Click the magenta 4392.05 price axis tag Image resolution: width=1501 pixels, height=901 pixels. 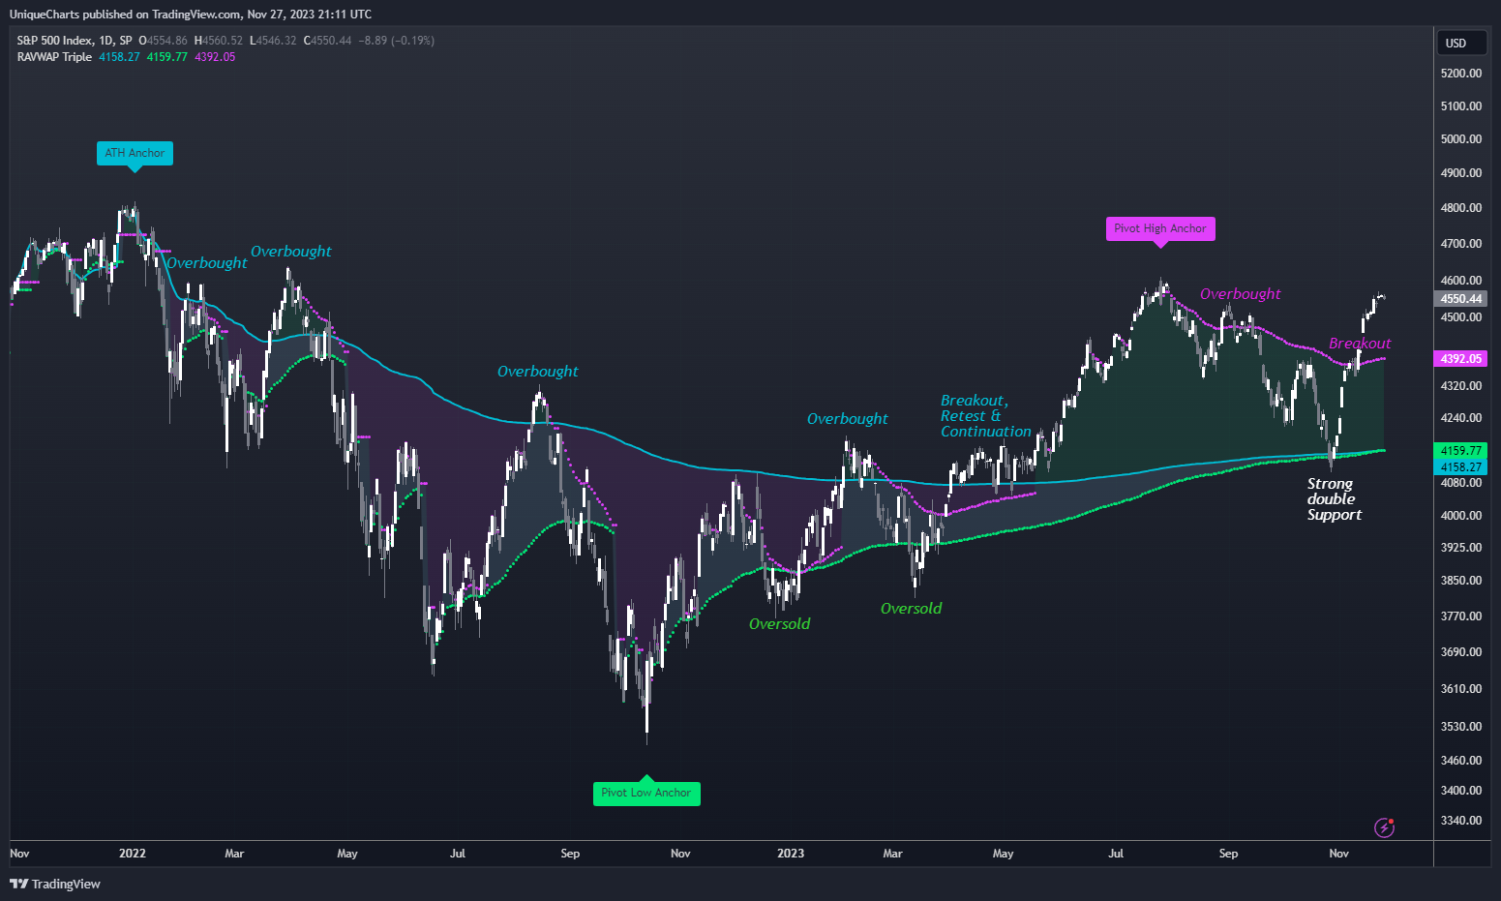pos(1460,359)
